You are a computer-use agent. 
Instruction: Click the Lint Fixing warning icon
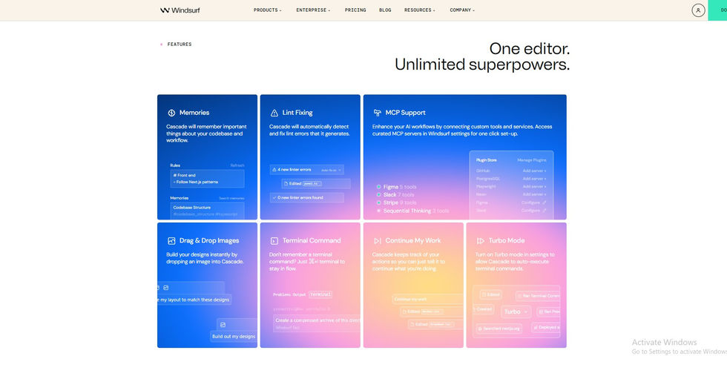click(x=274, y=113)
